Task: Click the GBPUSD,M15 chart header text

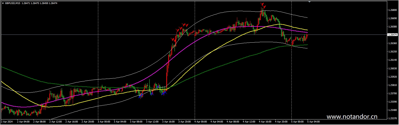Action: click(13, 3)
